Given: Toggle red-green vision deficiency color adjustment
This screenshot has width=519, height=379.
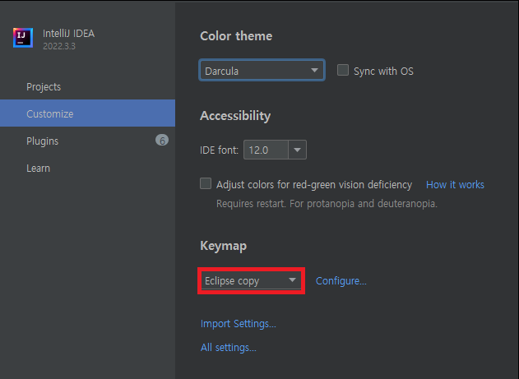Looking at the screenshot, I should (206, 183).
